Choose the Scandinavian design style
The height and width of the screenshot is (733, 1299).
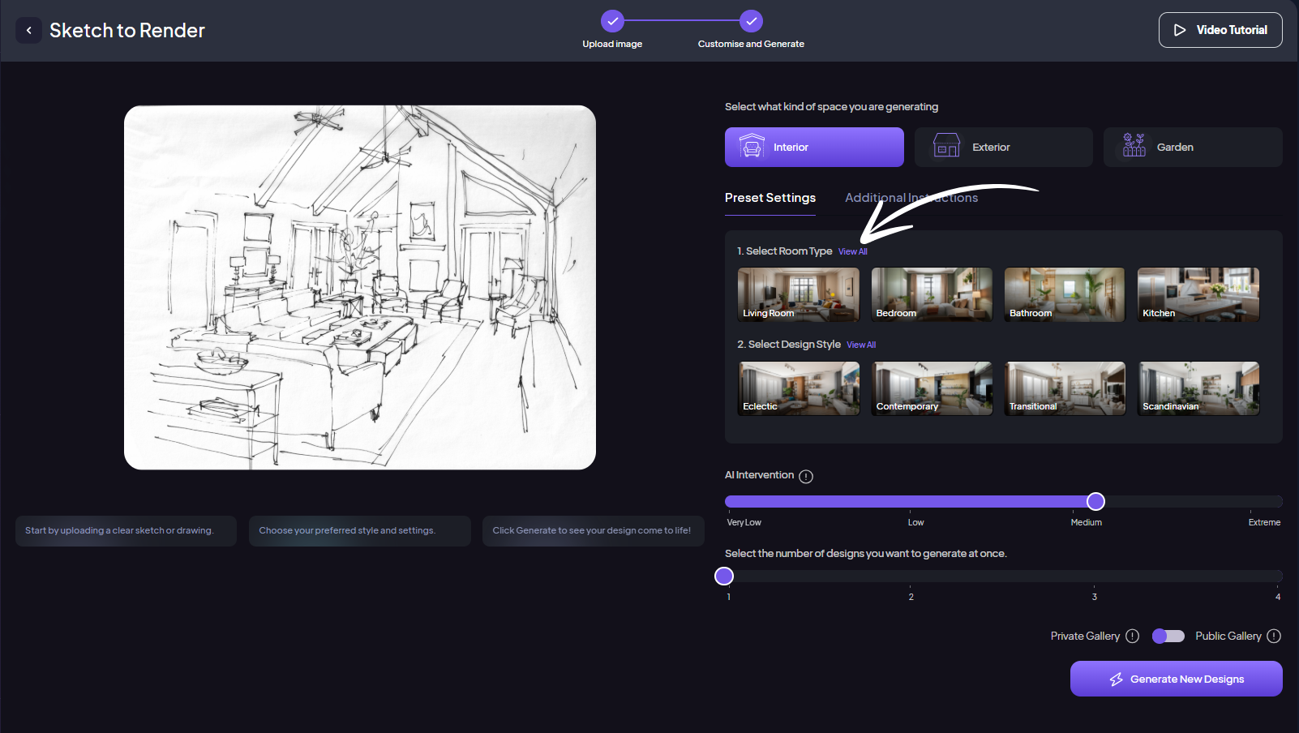point(1198,388)
